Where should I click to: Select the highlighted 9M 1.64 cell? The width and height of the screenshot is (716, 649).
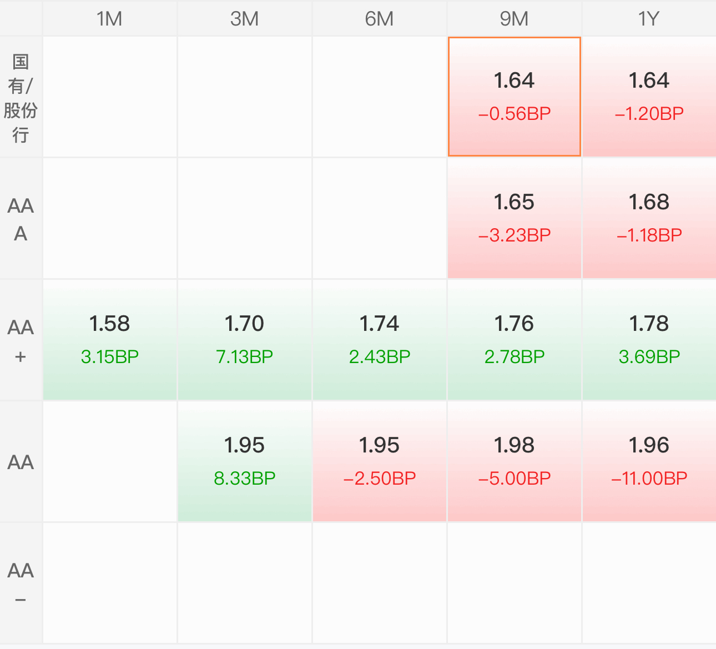click(x=514, y=97)
